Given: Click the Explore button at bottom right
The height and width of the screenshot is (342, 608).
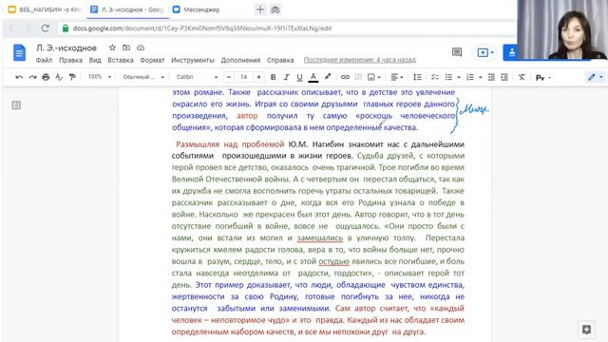Looking at the screenshot, I should 586,330.
